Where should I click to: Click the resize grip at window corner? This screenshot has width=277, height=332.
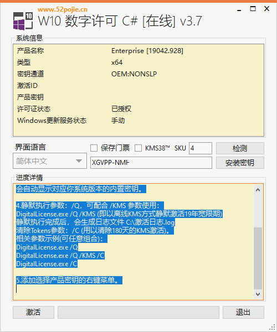point(272,327)
